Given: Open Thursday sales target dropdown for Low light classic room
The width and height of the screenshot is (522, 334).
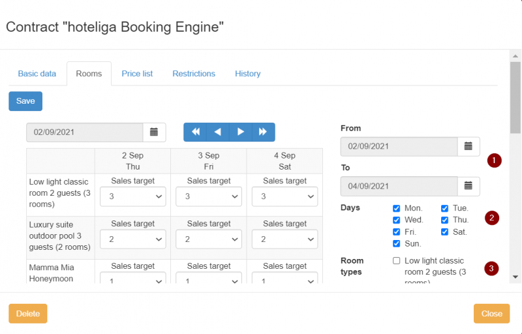Looking at the screenshot, I should pyautogui.click(x=132, y=196).
